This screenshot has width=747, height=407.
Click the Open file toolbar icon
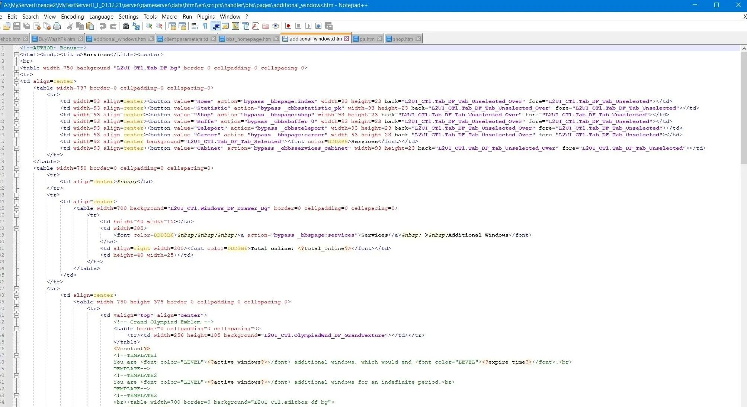coord(7,26)
